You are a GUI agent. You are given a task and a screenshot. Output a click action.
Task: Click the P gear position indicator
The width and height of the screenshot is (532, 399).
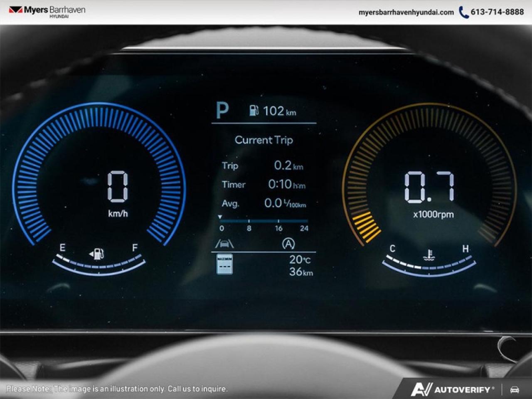click(224, 110)
